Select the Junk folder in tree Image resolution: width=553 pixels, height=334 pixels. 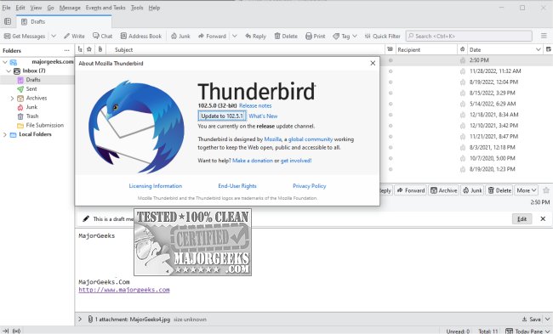click(x=31, y=107)
